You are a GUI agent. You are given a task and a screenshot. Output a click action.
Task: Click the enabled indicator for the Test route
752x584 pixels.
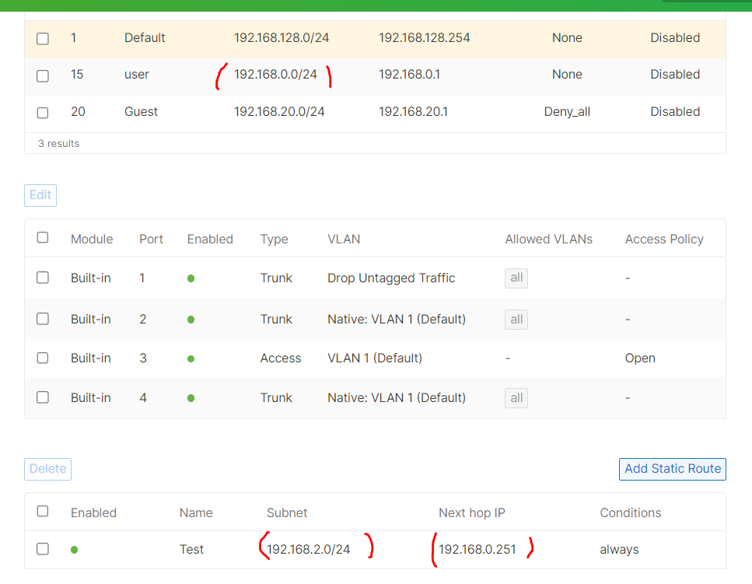pos(74,549)
